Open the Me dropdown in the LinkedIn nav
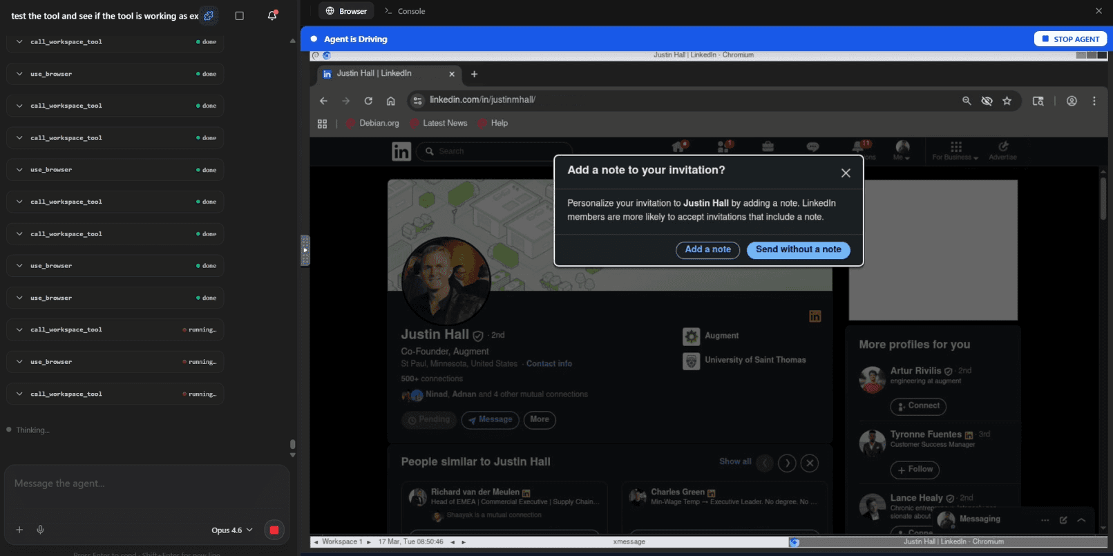The width and height of the screenshot is (1113, 556). 902,151
